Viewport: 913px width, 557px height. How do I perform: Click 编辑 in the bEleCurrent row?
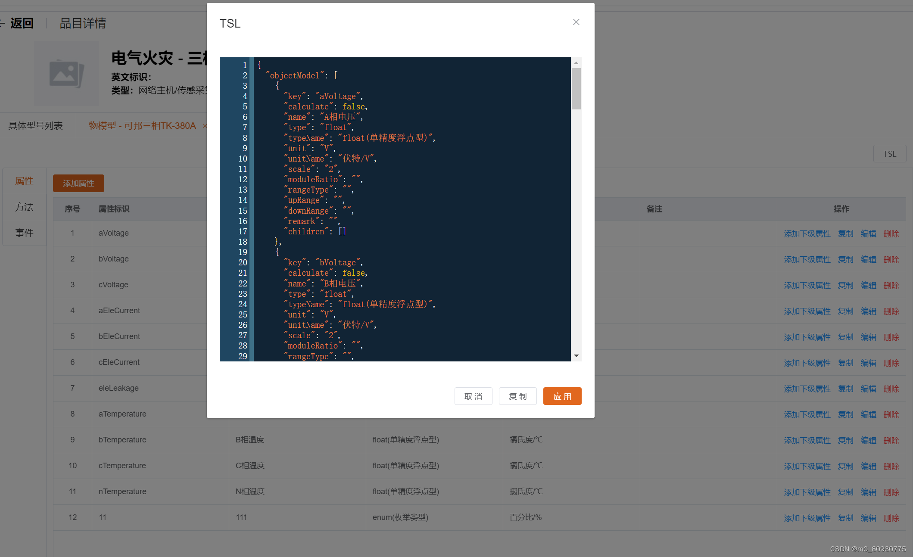pos(868,337)
